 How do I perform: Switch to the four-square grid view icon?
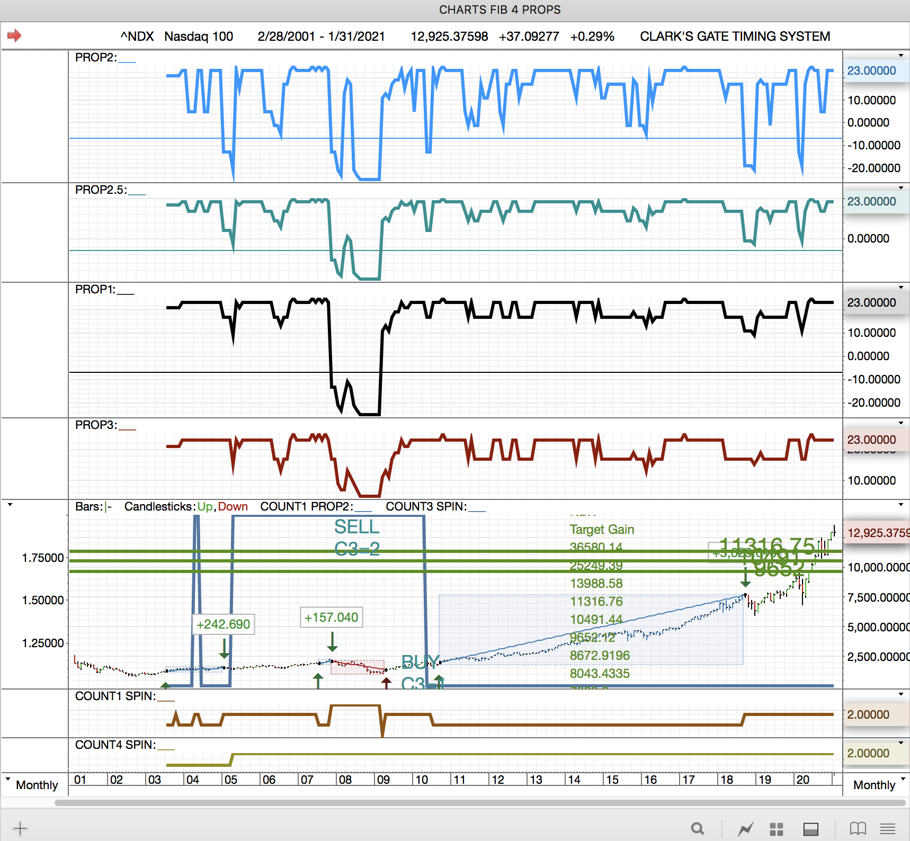[x=777, y=829]
